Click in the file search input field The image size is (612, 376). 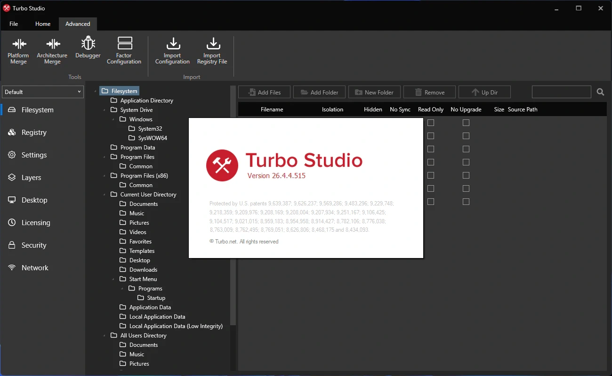(561, 92)
